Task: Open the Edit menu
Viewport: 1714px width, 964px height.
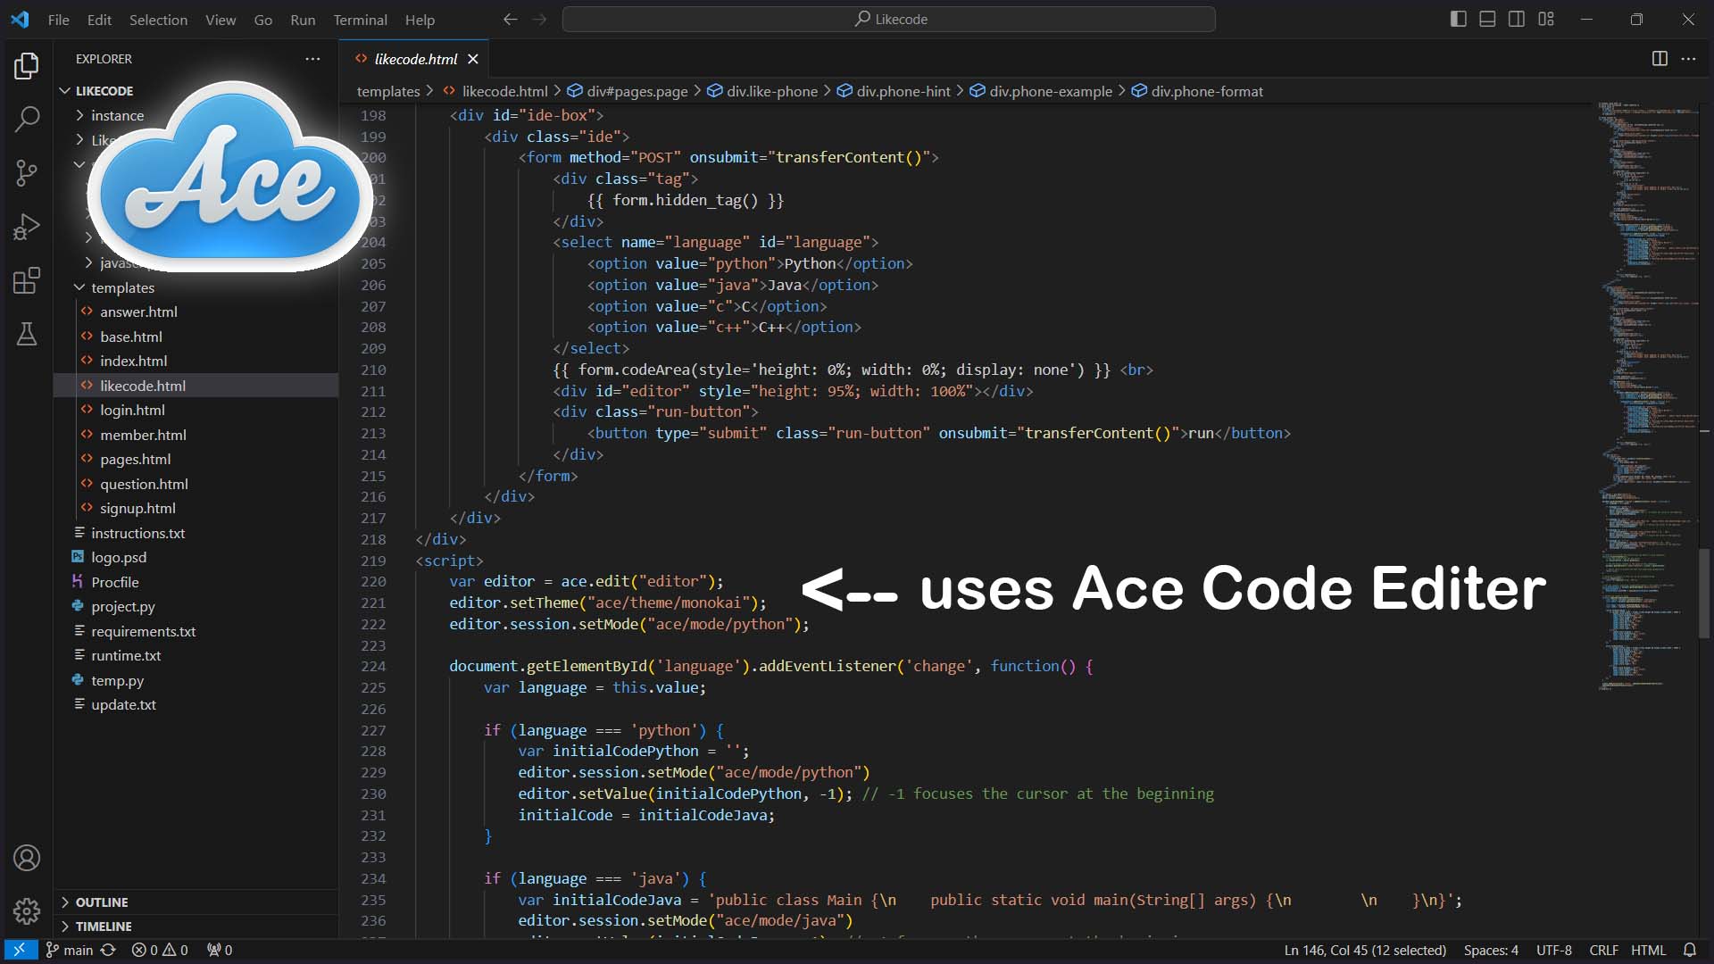Action: [99, 20]
